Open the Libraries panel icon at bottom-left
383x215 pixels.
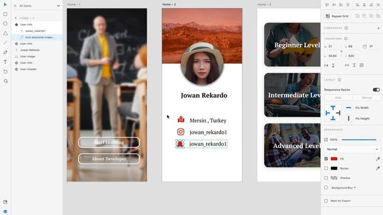(5, 202)
